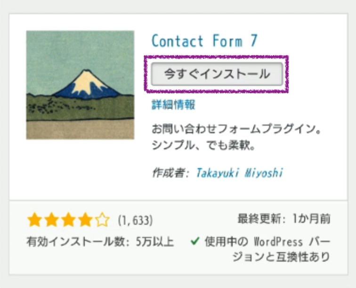Click the snowy peak in plugin icon
Image resolution: width=356 pixels, height=288 pixels.
pos(85,78)
